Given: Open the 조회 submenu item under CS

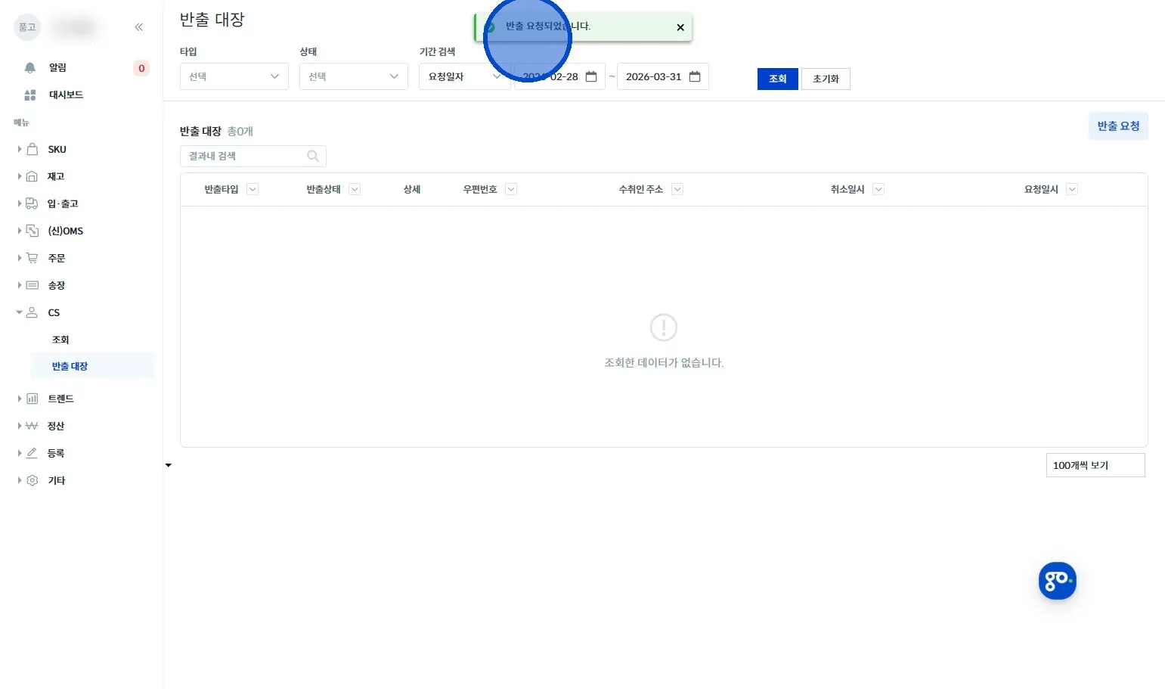Looking at the screenshot, I should (60, 340).
